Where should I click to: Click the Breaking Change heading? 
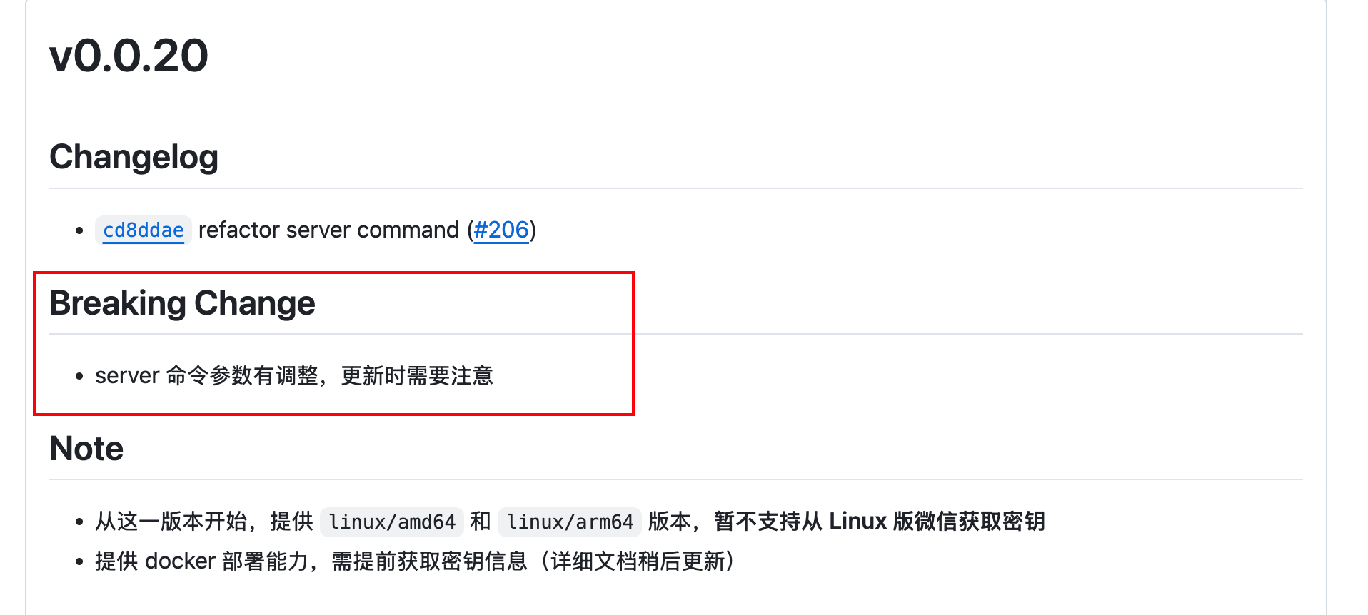point(182,303)
